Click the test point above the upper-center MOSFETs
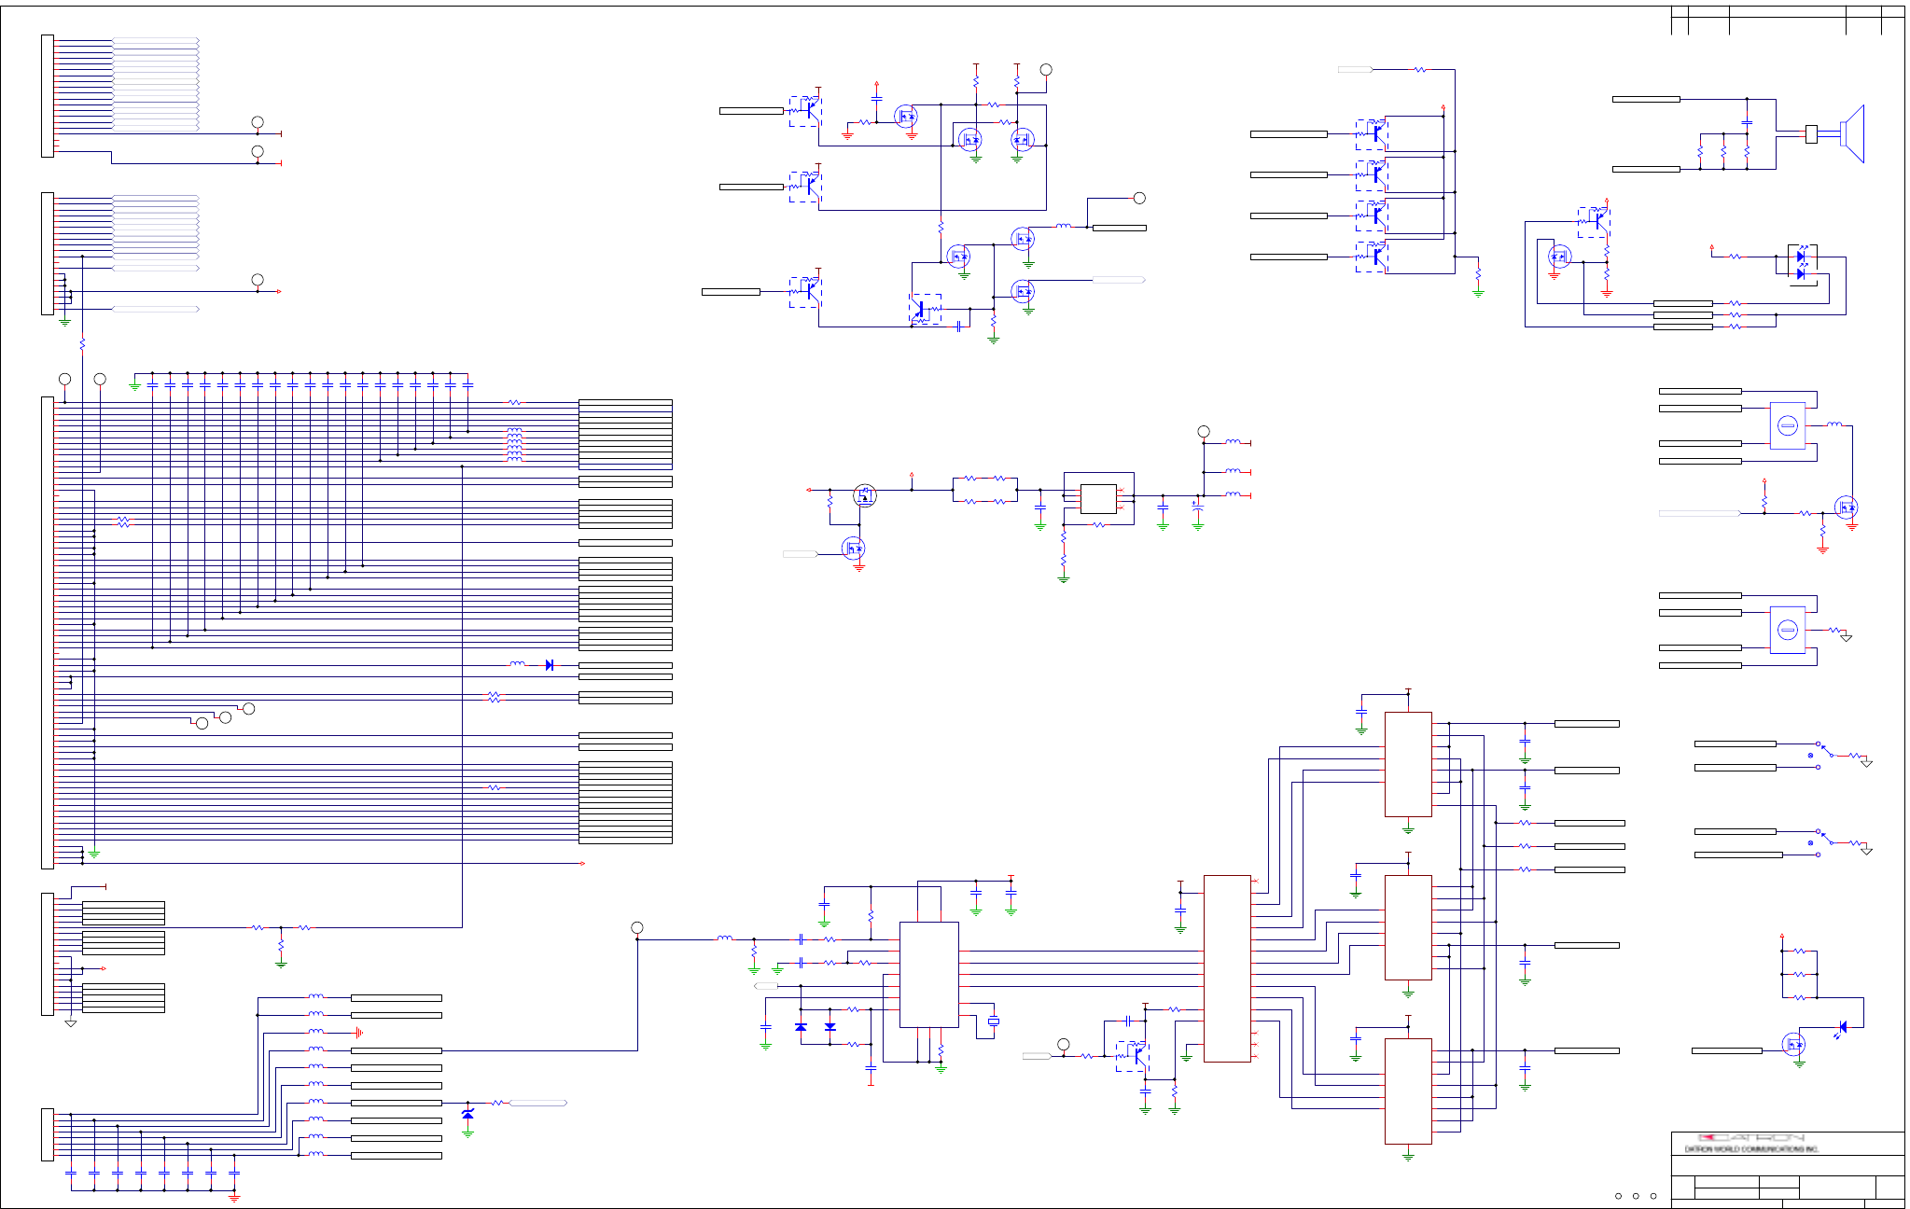Image resolution: width=1910 pixels, height=1209 pixels. point(1046,70)
